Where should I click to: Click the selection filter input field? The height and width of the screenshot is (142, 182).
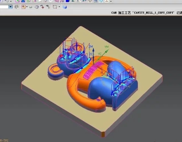pos(4,7)
